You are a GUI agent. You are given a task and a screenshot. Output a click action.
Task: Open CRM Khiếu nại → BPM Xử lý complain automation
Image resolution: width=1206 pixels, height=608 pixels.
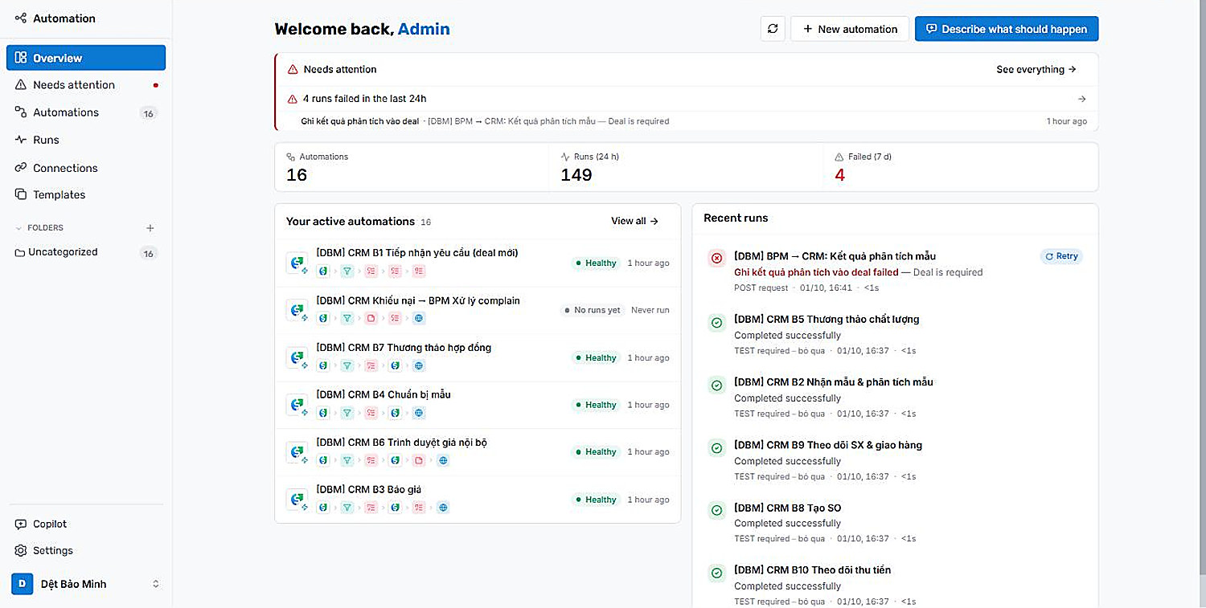[478, 310]
